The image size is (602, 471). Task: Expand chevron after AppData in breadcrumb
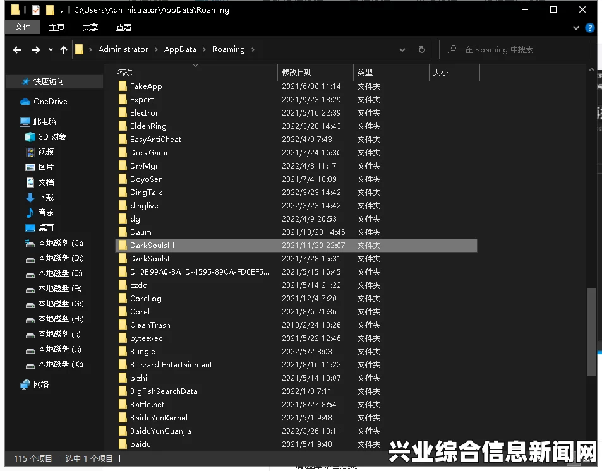204,49
